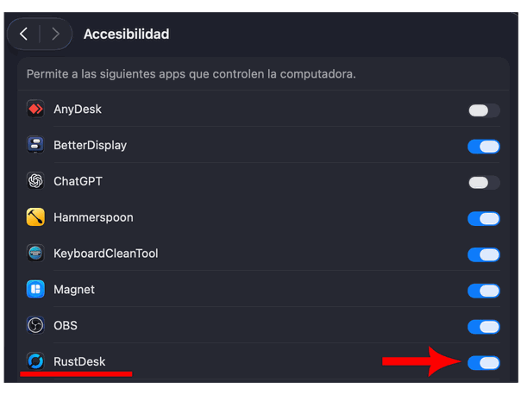Viewport: 521px width, 395px height.
Task: Click the RustDesk app icon
Action: (35, 361)
